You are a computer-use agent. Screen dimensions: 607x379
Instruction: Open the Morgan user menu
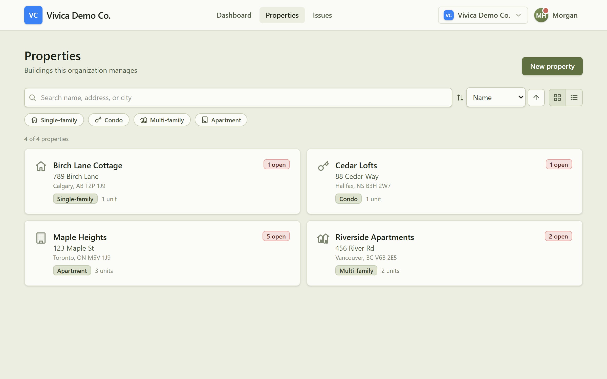point(556,15)
